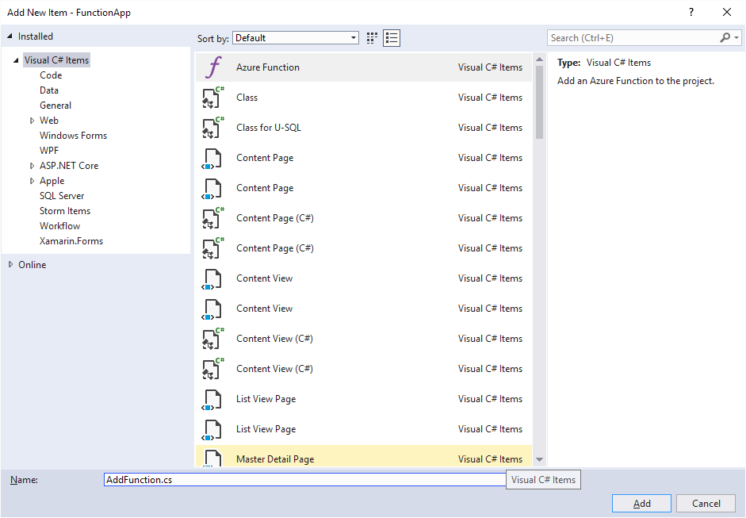Image resolution: width=746 pixels, height=518 pixels.
Task: Expand the Web category arrow
Action: (x=32, y=121)
